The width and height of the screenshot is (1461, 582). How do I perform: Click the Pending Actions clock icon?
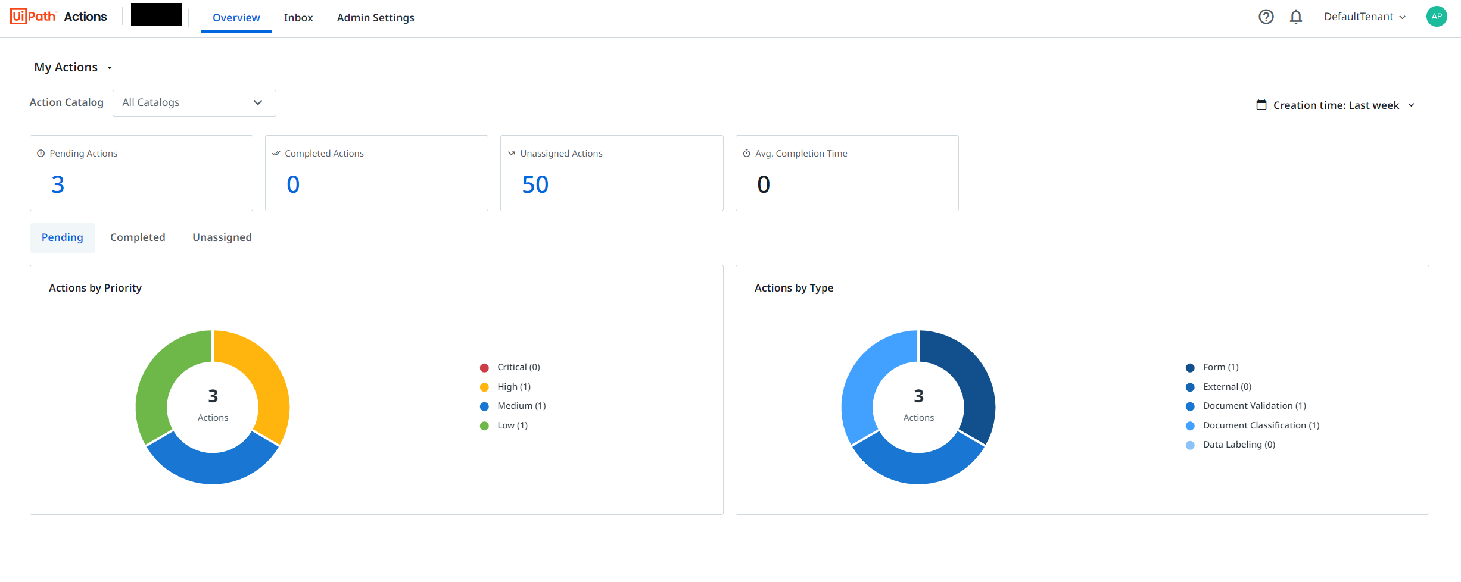41,154
